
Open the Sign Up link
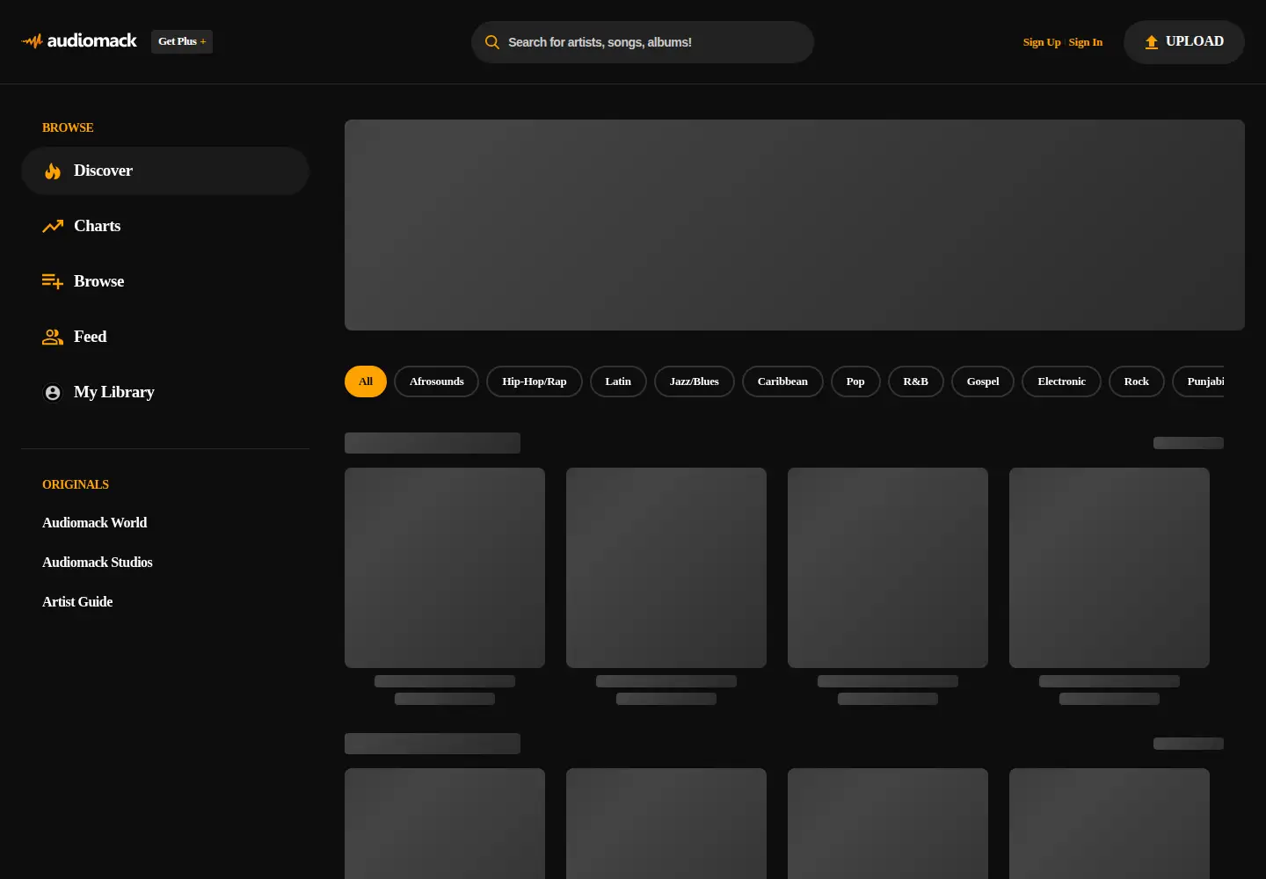tap(1042, 42)
